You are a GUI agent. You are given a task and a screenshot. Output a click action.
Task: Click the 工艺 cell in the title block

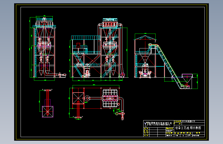[189, 136]
